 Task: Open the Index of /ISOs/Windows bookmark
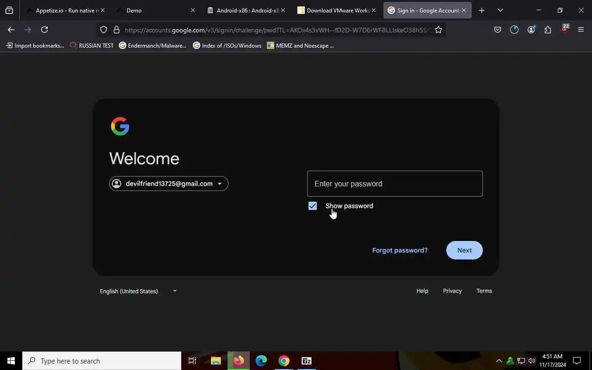coord(227,45)
